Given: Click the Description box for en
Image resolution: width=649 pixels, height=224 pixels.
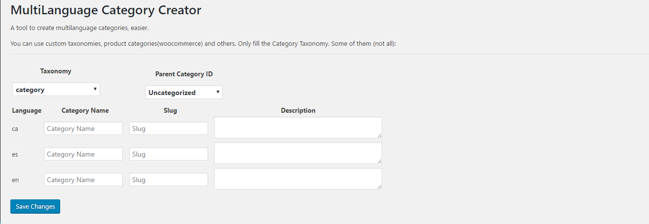Looking at the screenshot, I should (x=298, y=179).
